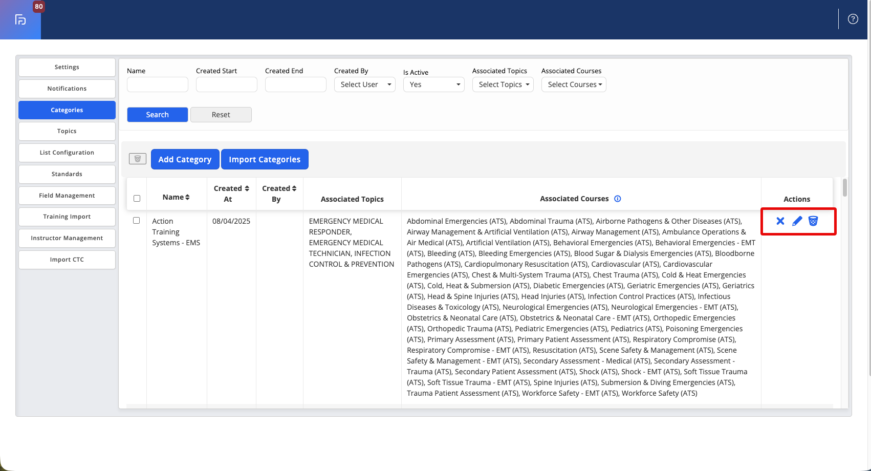
Task: Click Import Categories button
Action: (x=265, y=159)
